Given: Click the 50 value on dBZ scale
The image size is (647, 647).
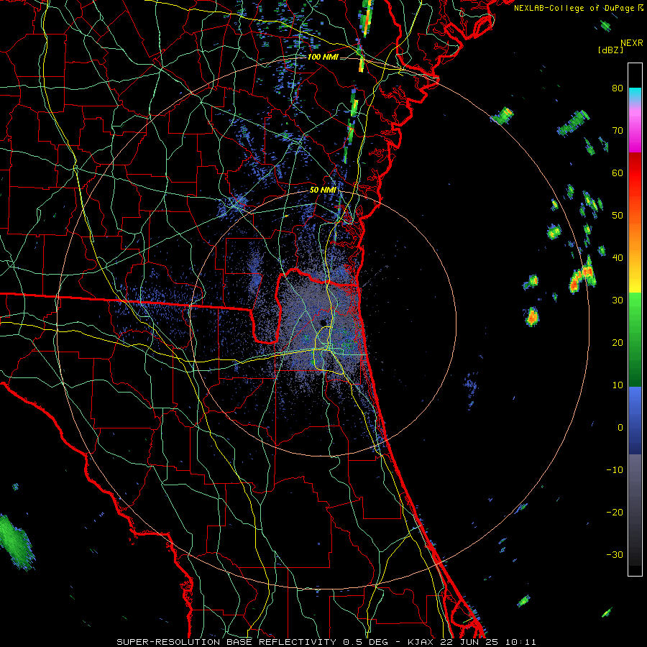Looking at the screenshot, I should [x=618, y=216].
